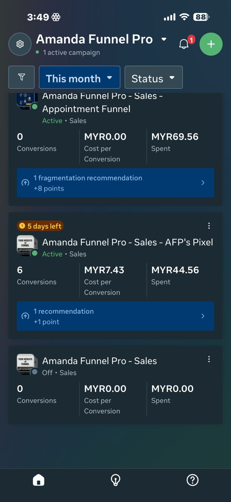The height and width of the screenshot is (502, 231).
Task: Open the Appointment Funnel campaign title
Action: [102, 102]
